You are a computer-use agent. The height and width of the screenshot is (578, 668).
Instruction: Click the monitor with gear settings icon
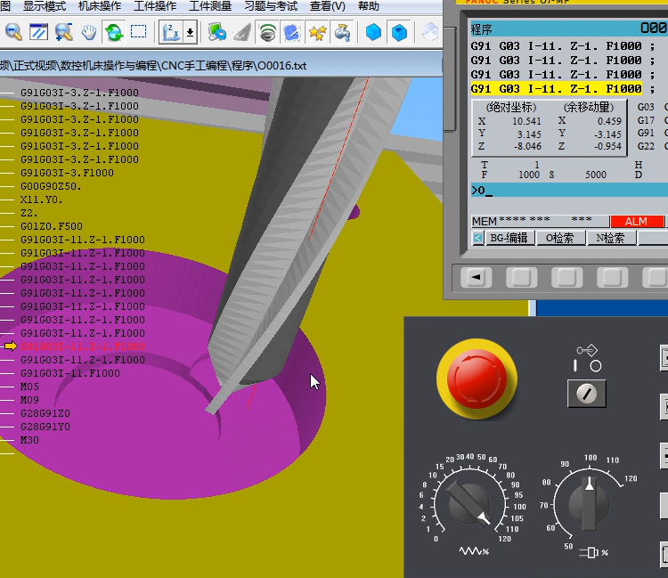pos(216,32)
